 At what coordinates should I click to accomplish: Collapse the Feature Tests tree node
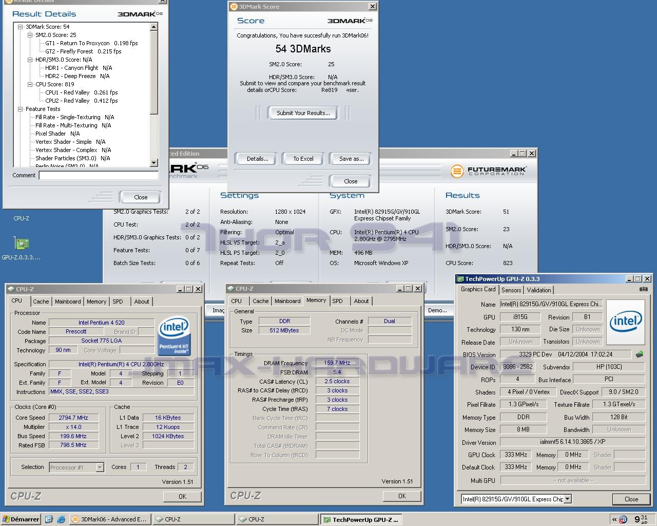click(x=21, y=109)
